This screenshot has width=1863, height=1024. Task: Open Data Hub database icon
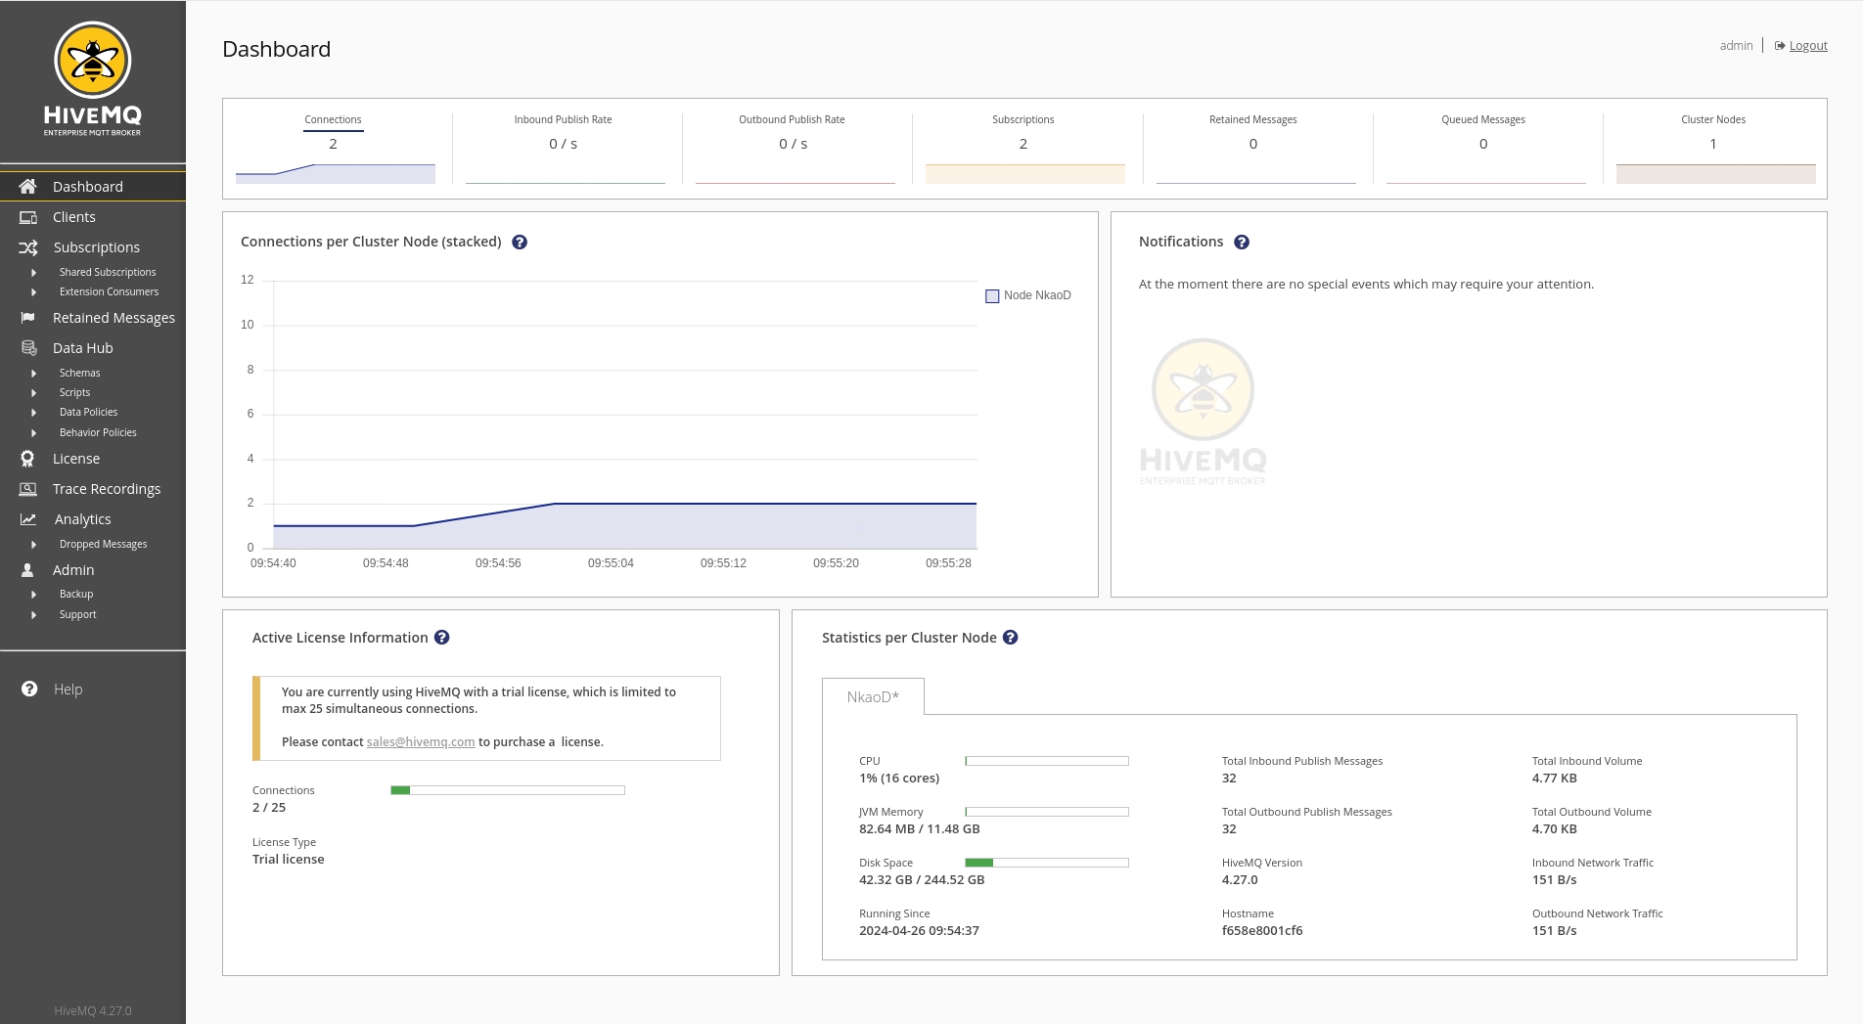click(28, 348)
